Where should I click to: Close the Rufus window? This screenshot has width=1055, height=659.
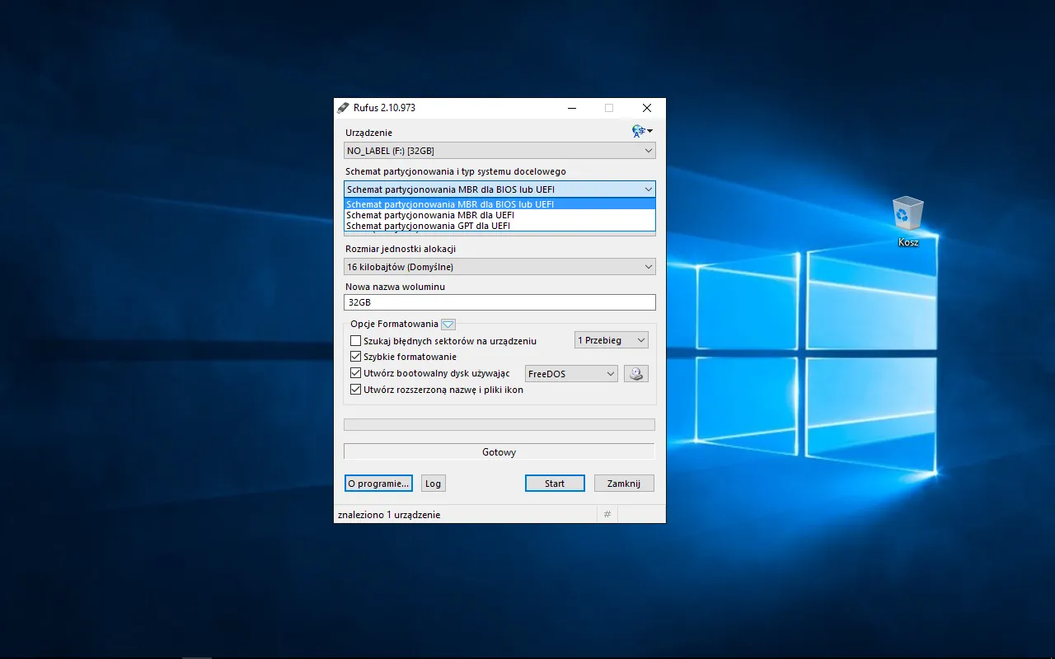click(646, 108)
